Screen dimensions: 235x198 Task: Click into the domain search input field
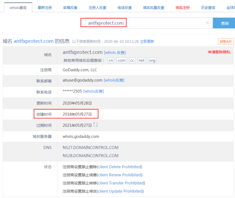point(154,23)
